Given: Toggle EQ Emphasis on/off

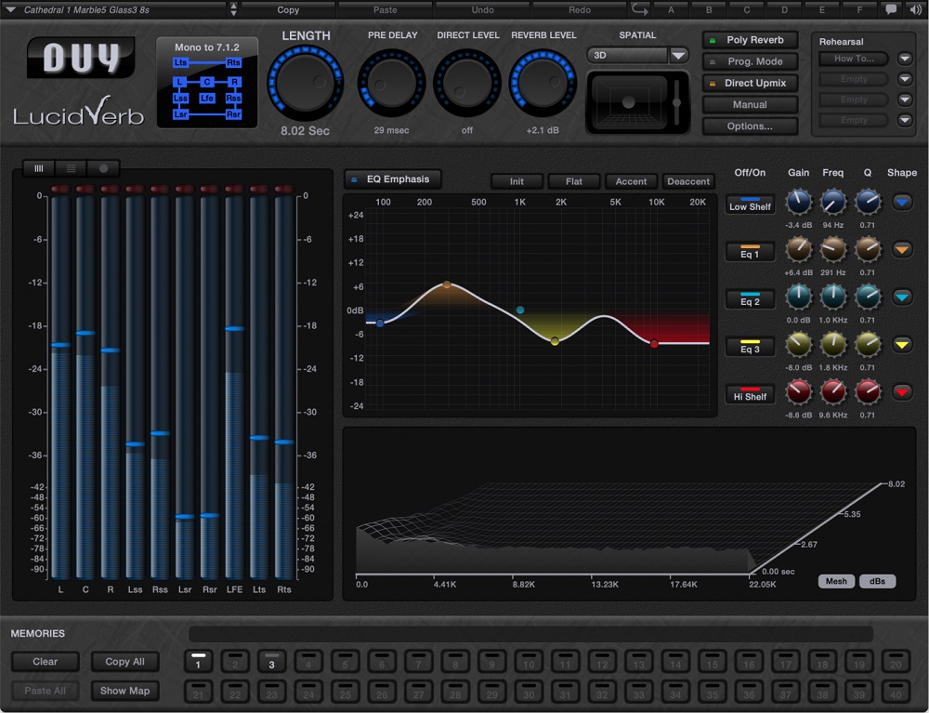Looking at the screenshot, I should pyautogui.click(x=392, y=179).
